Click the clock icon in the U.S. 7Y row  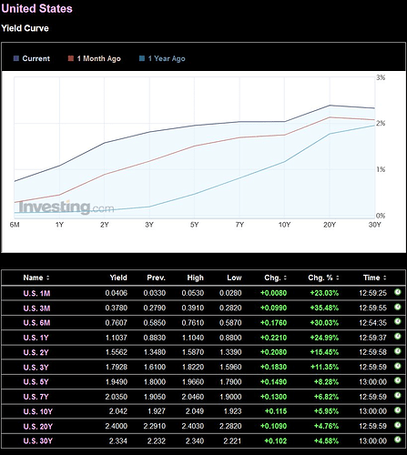pos(398,396)
